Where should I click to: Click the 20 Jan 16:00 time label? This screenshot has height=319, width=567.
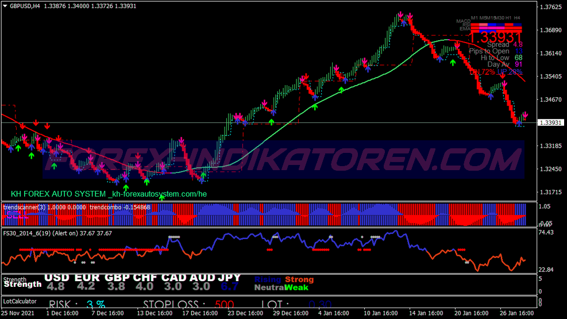coord(471,313)
